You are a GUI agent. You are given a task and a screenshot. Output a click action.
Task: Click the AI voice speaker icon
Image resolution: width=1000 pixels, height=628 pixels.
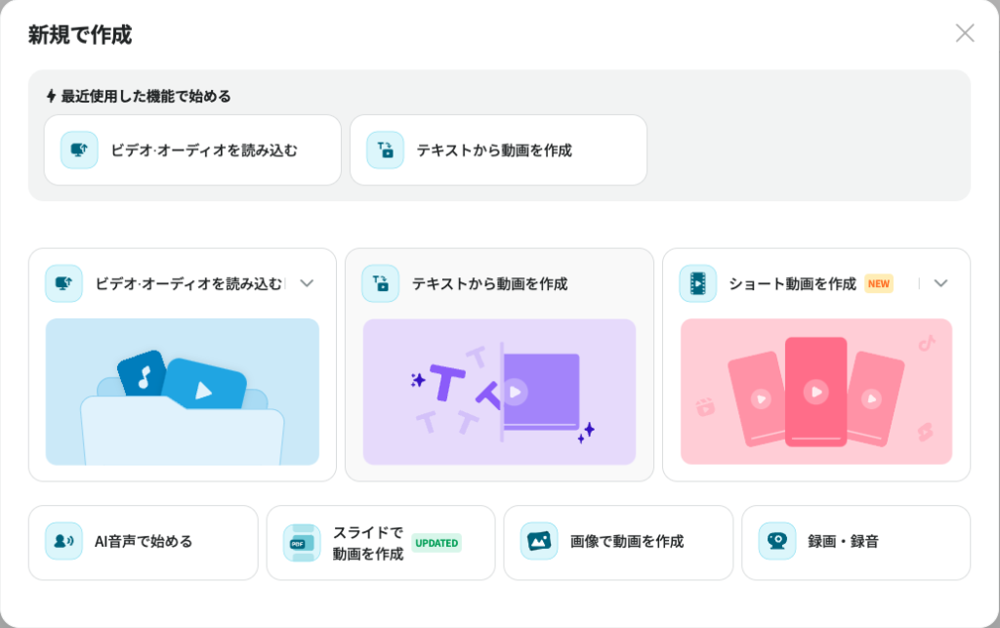pos(63,542)
